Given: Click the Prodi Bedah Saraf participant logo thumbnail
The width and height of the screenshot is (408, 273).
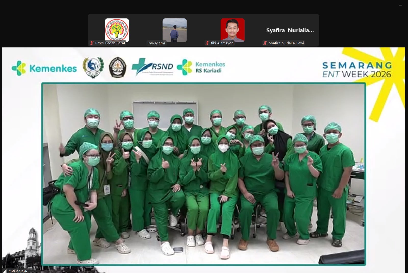Looking at the screenshot, I should 117,30.
